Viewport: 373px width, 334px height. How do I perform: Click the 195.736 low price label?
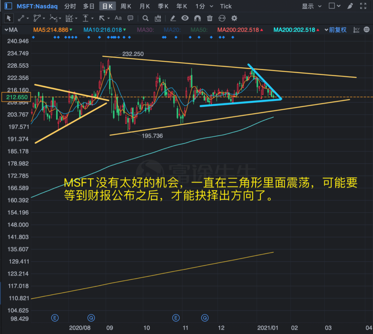[152, 136]
